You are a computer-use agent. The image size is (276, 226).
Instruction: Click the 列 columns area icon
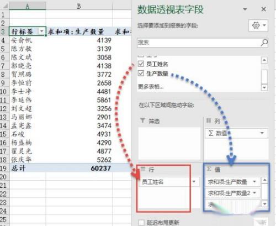pyautogui.click(x=209, y=120)
